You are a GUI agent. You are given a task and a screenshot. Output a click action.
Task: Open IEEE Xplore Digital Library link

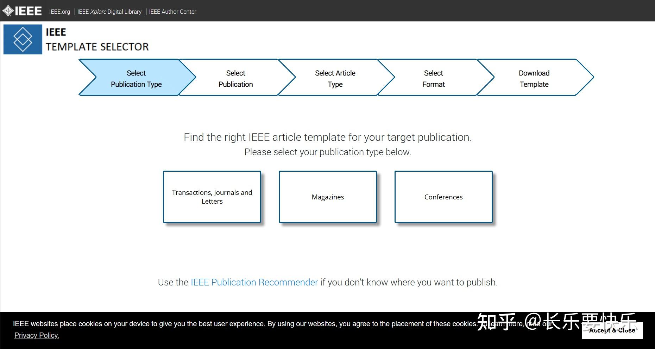click(x=109, y=12)
